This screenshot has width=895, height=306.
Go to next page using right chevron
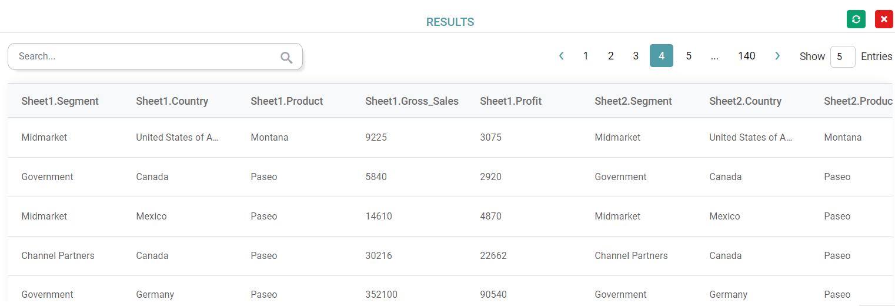[777, 56]
